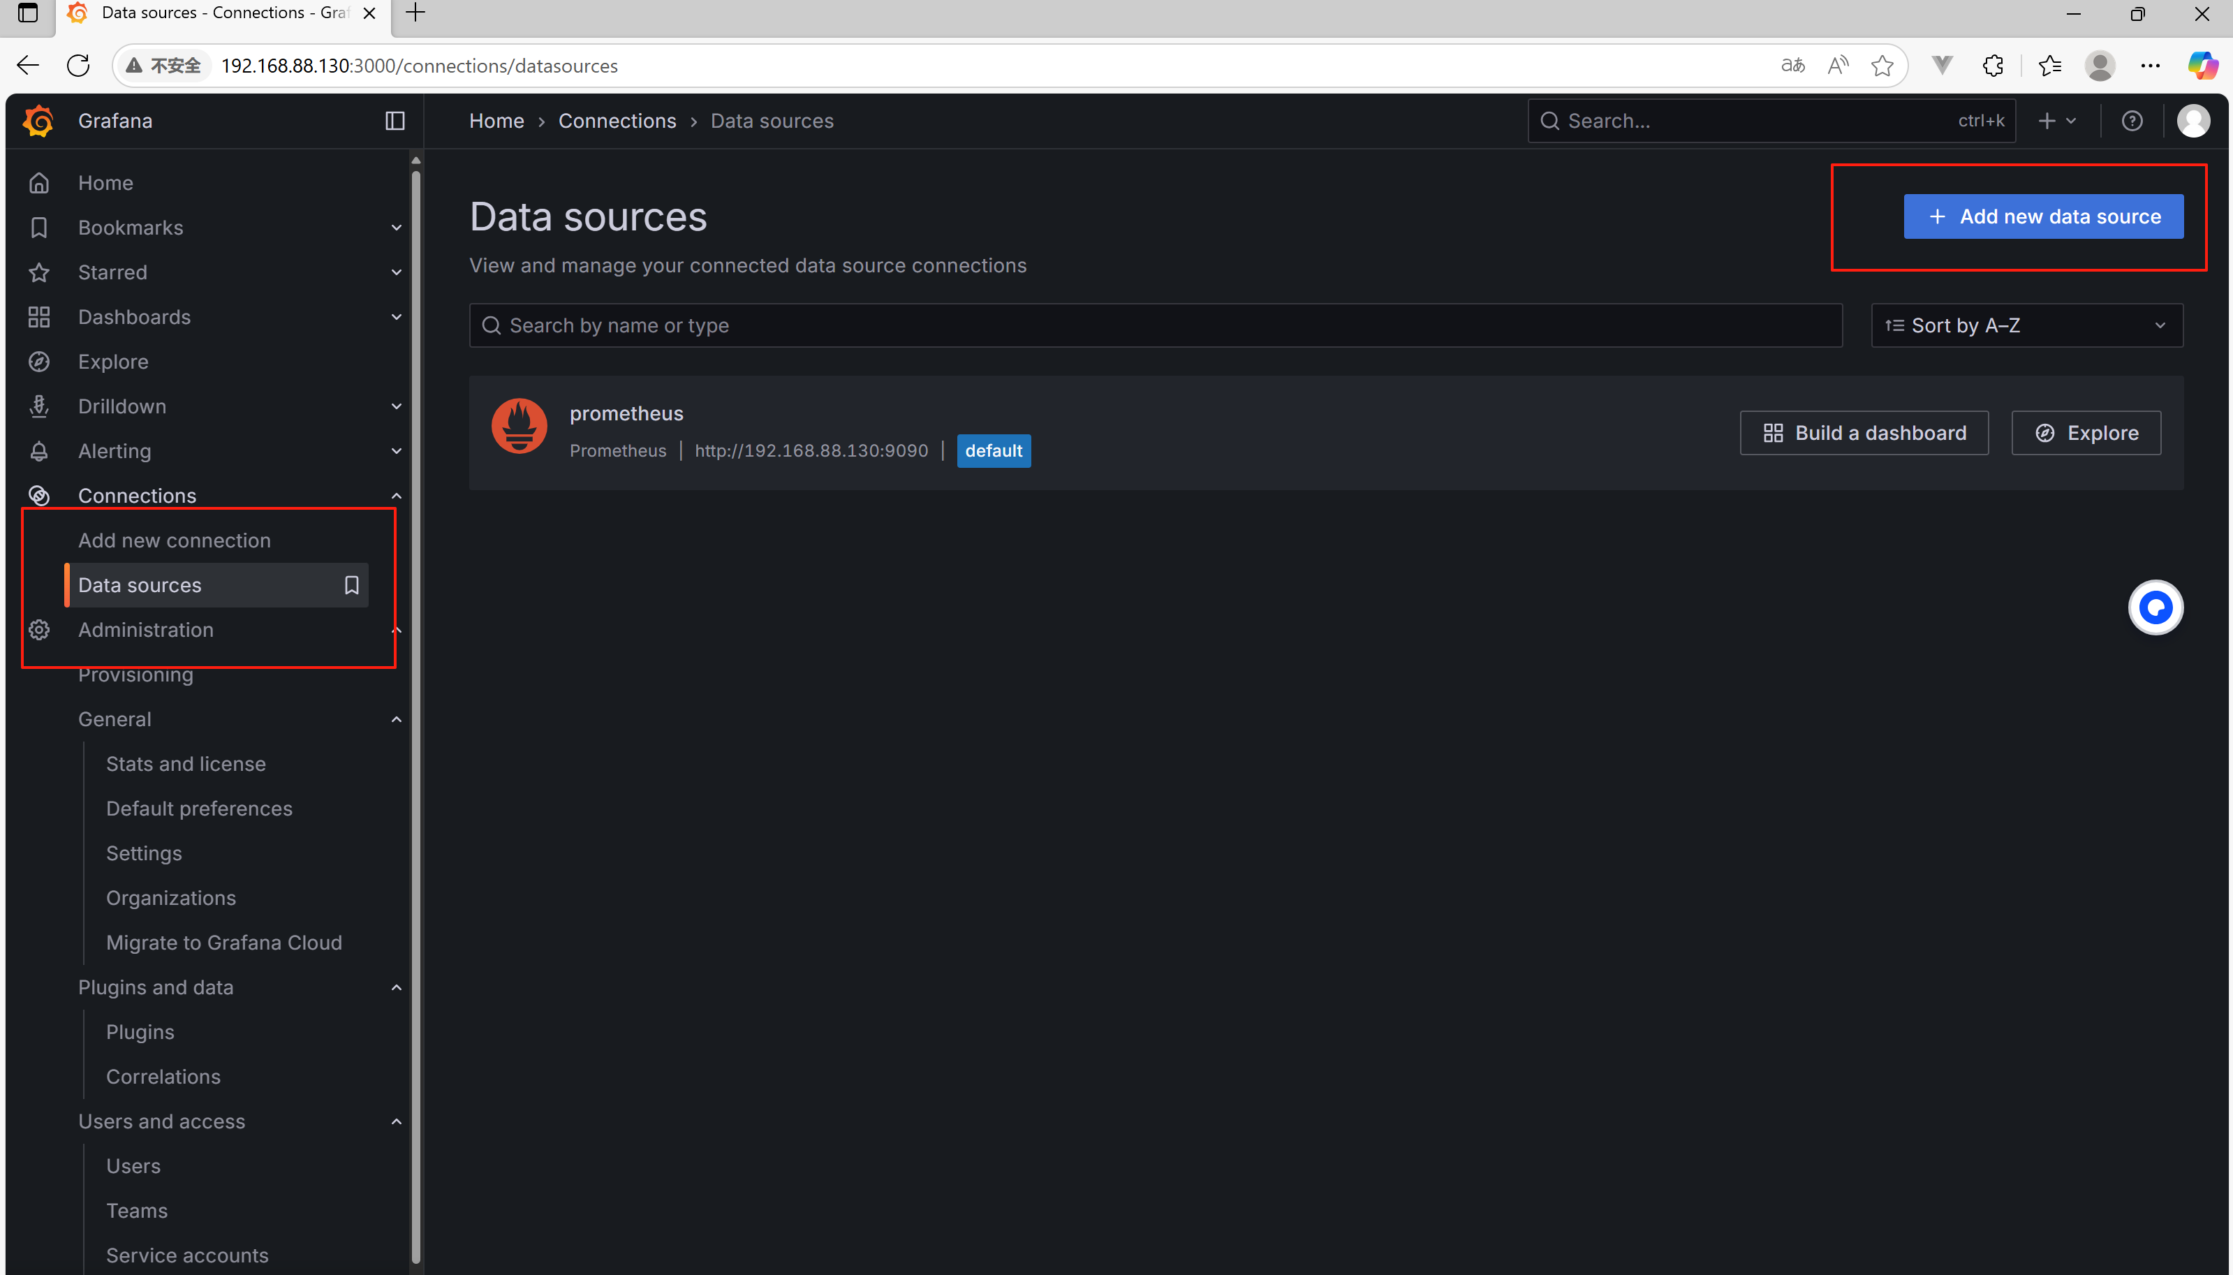Open Service accounts page
Screen dimensions: 2233x1275
click(x=186, y=1255)
